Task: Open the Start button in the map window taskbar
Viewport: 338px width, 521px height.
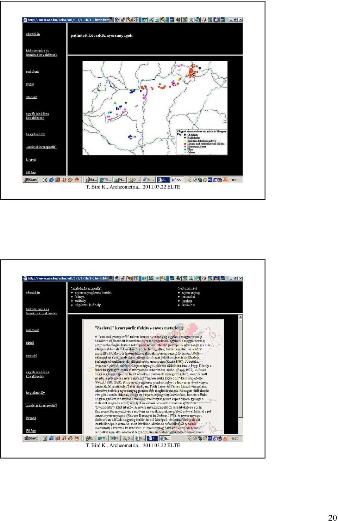Action: pyautogui.click(x=31, y=180)
